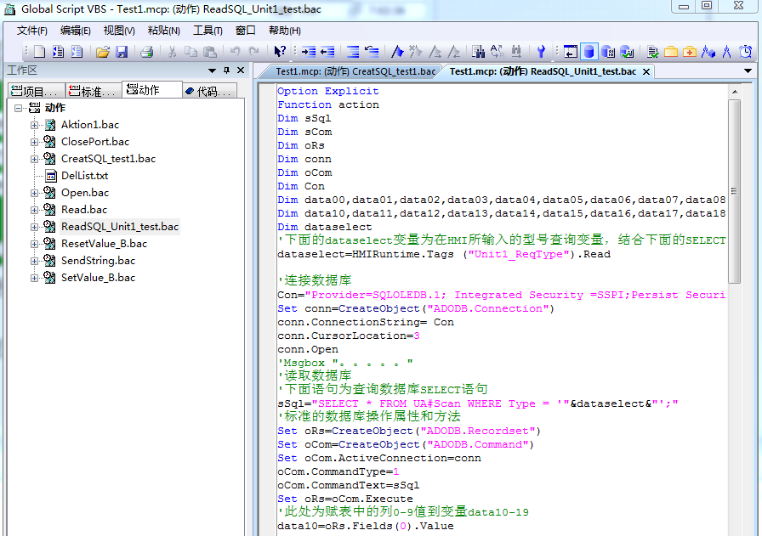Select DelList.txt in the tree
This screenshot has width=762, height=536.
point(84,176)
